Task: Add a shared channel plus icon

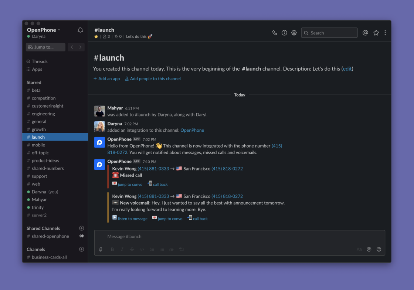Action: pos(82,228)
